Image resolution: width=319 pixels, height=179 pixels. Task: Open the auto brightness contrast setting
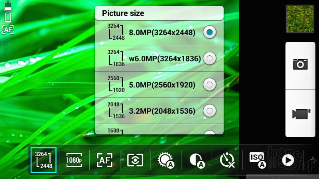(x=197, y=161)
